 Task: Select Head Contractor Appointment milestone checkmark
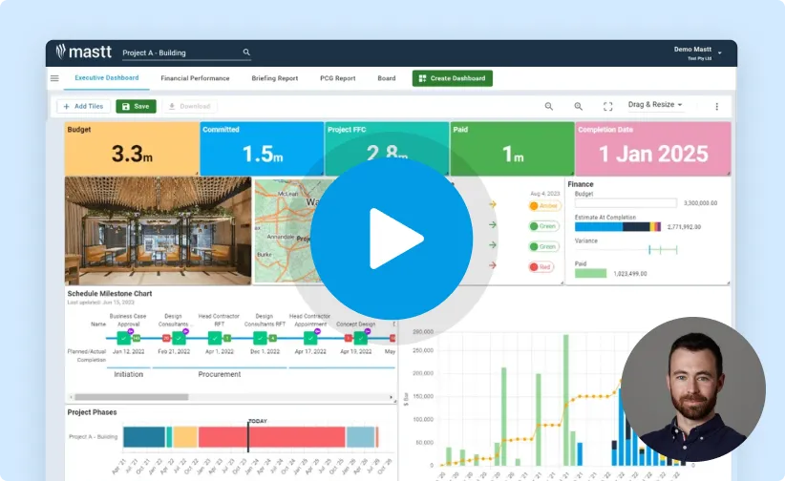point(310,338)
